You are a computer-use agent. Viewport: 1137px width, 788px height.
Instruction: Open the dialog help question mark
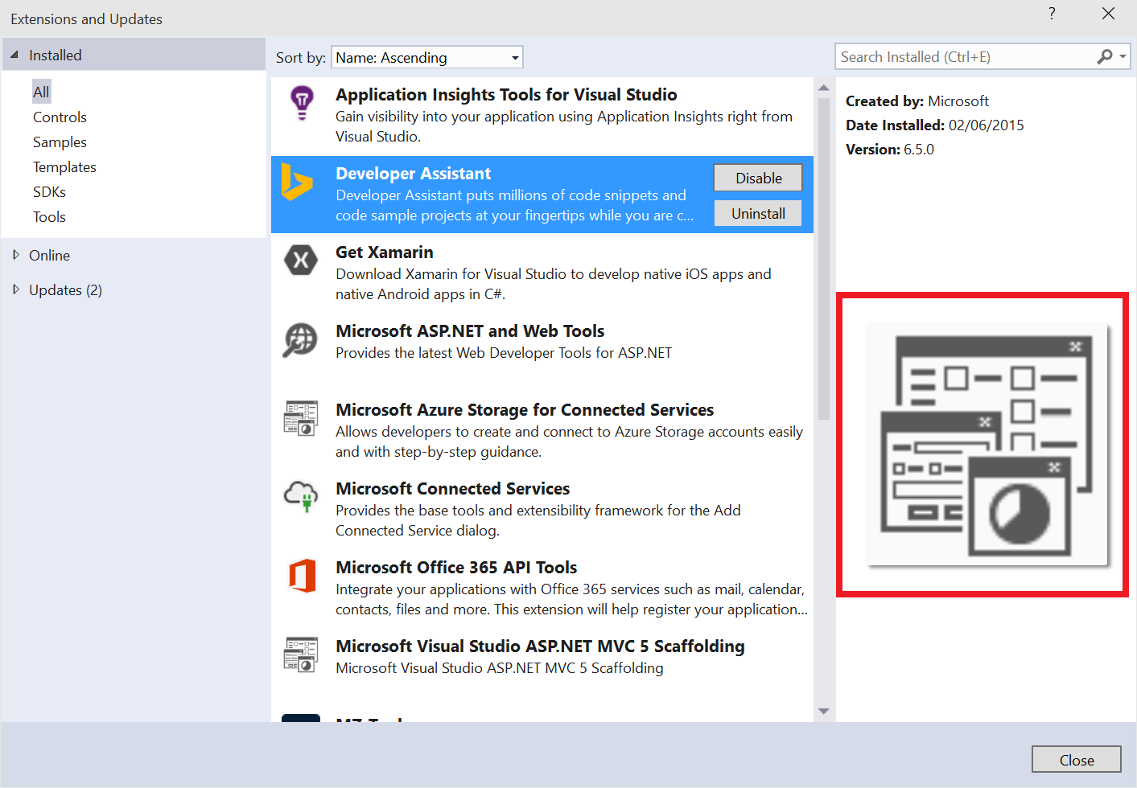(x=1051, y=14)
